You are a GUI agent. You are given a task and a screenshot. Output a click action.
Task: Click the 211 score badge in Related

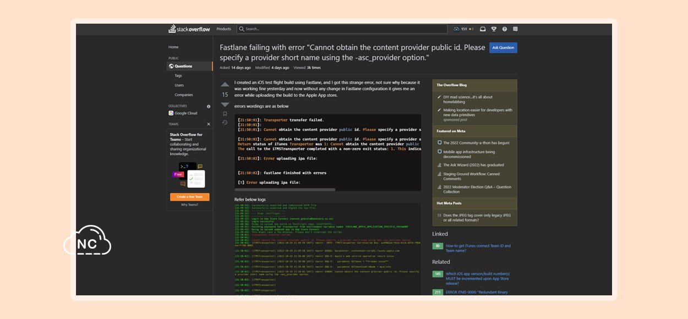tap(438, 292)
